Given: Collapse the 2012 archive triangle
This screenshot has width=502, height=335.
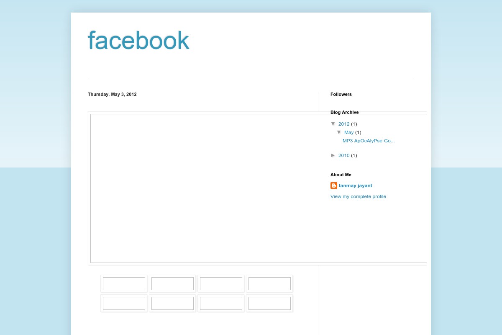Looking at the screenshot, I should click(x=333, y=124).
